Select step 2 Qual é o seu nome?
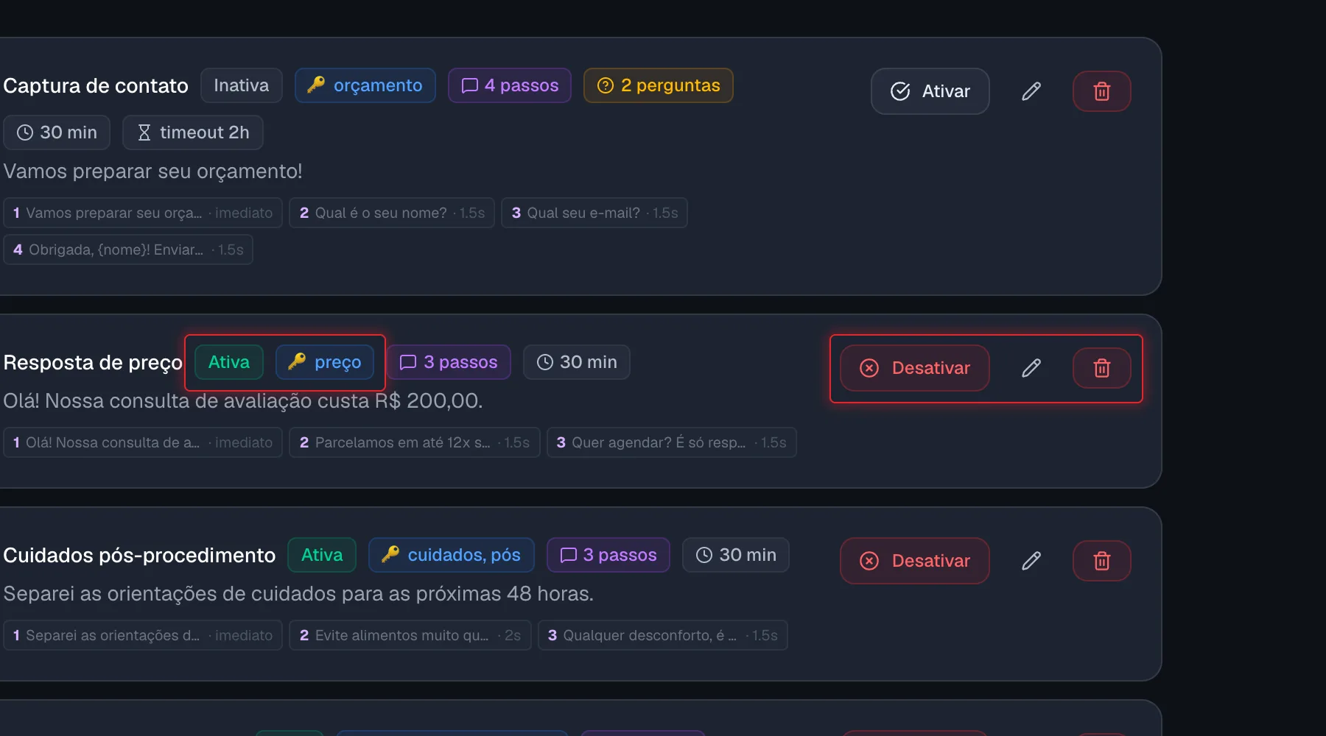This screenshot has width=1326, height=736. click(x=392, y=213)
